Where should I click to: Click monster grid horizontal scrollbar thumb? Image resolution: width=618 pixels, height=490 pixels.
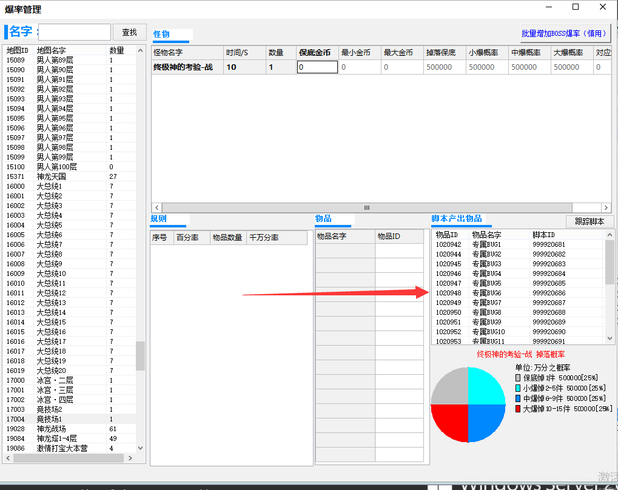click(x=367, y=208)
